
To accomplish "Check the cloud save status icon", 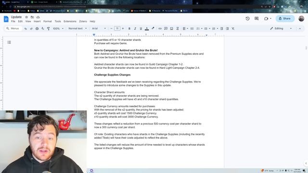I will click(38, 17).
